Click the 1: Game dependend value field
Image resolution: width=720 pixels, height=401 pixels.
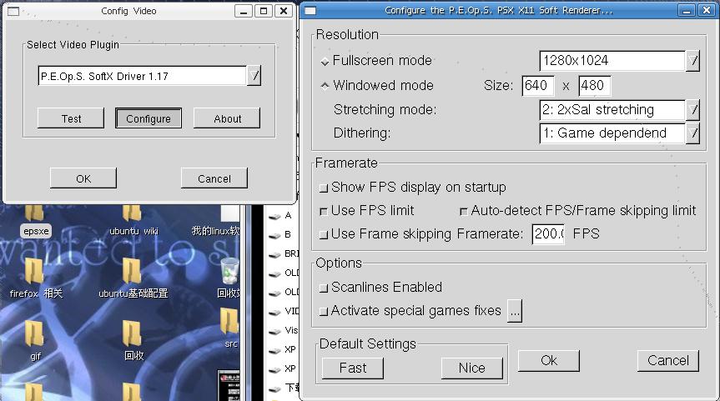612,133
